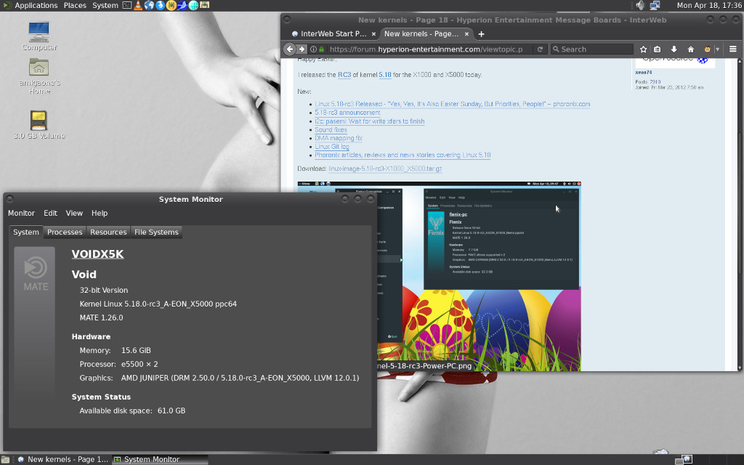Open a new browser tab with plus button
Viewport: 744px width, 465px height.
pyautogui.click(x=481, y=33)
